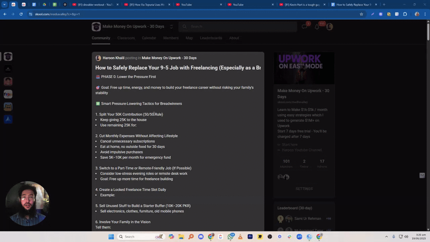Bookmark this page with the star icon

[x=361, y=14]
